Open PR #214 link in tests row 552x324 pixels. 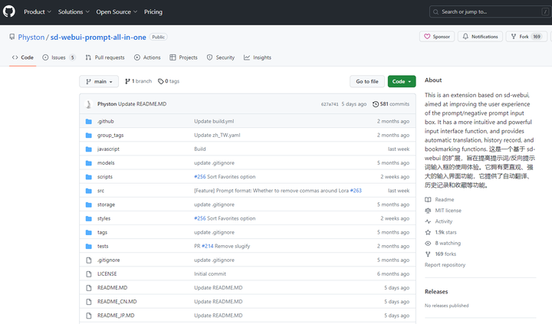pos(207,246)
